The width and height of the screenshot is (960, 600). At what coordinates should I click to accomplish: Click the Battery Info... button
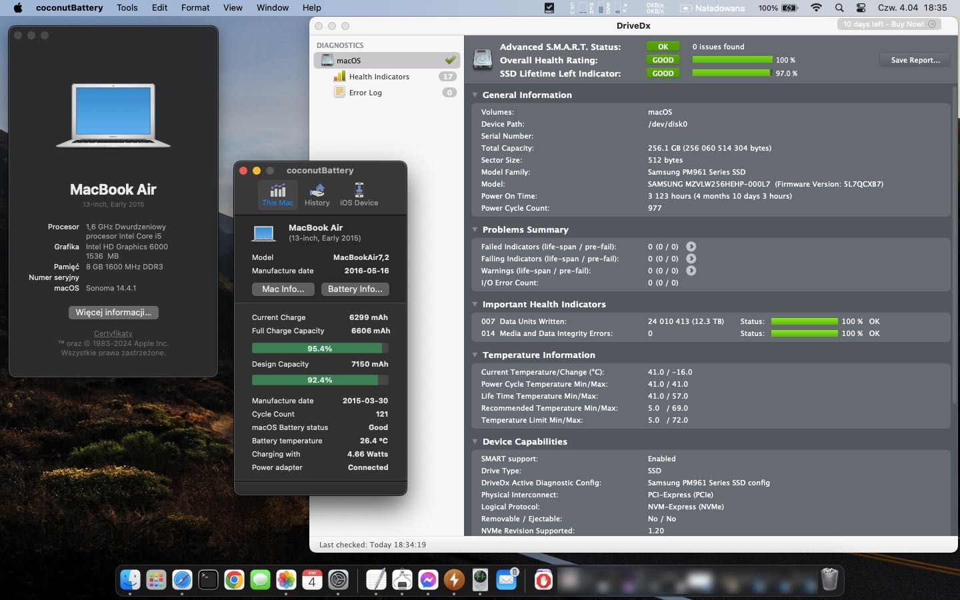[x=355, y=289]
